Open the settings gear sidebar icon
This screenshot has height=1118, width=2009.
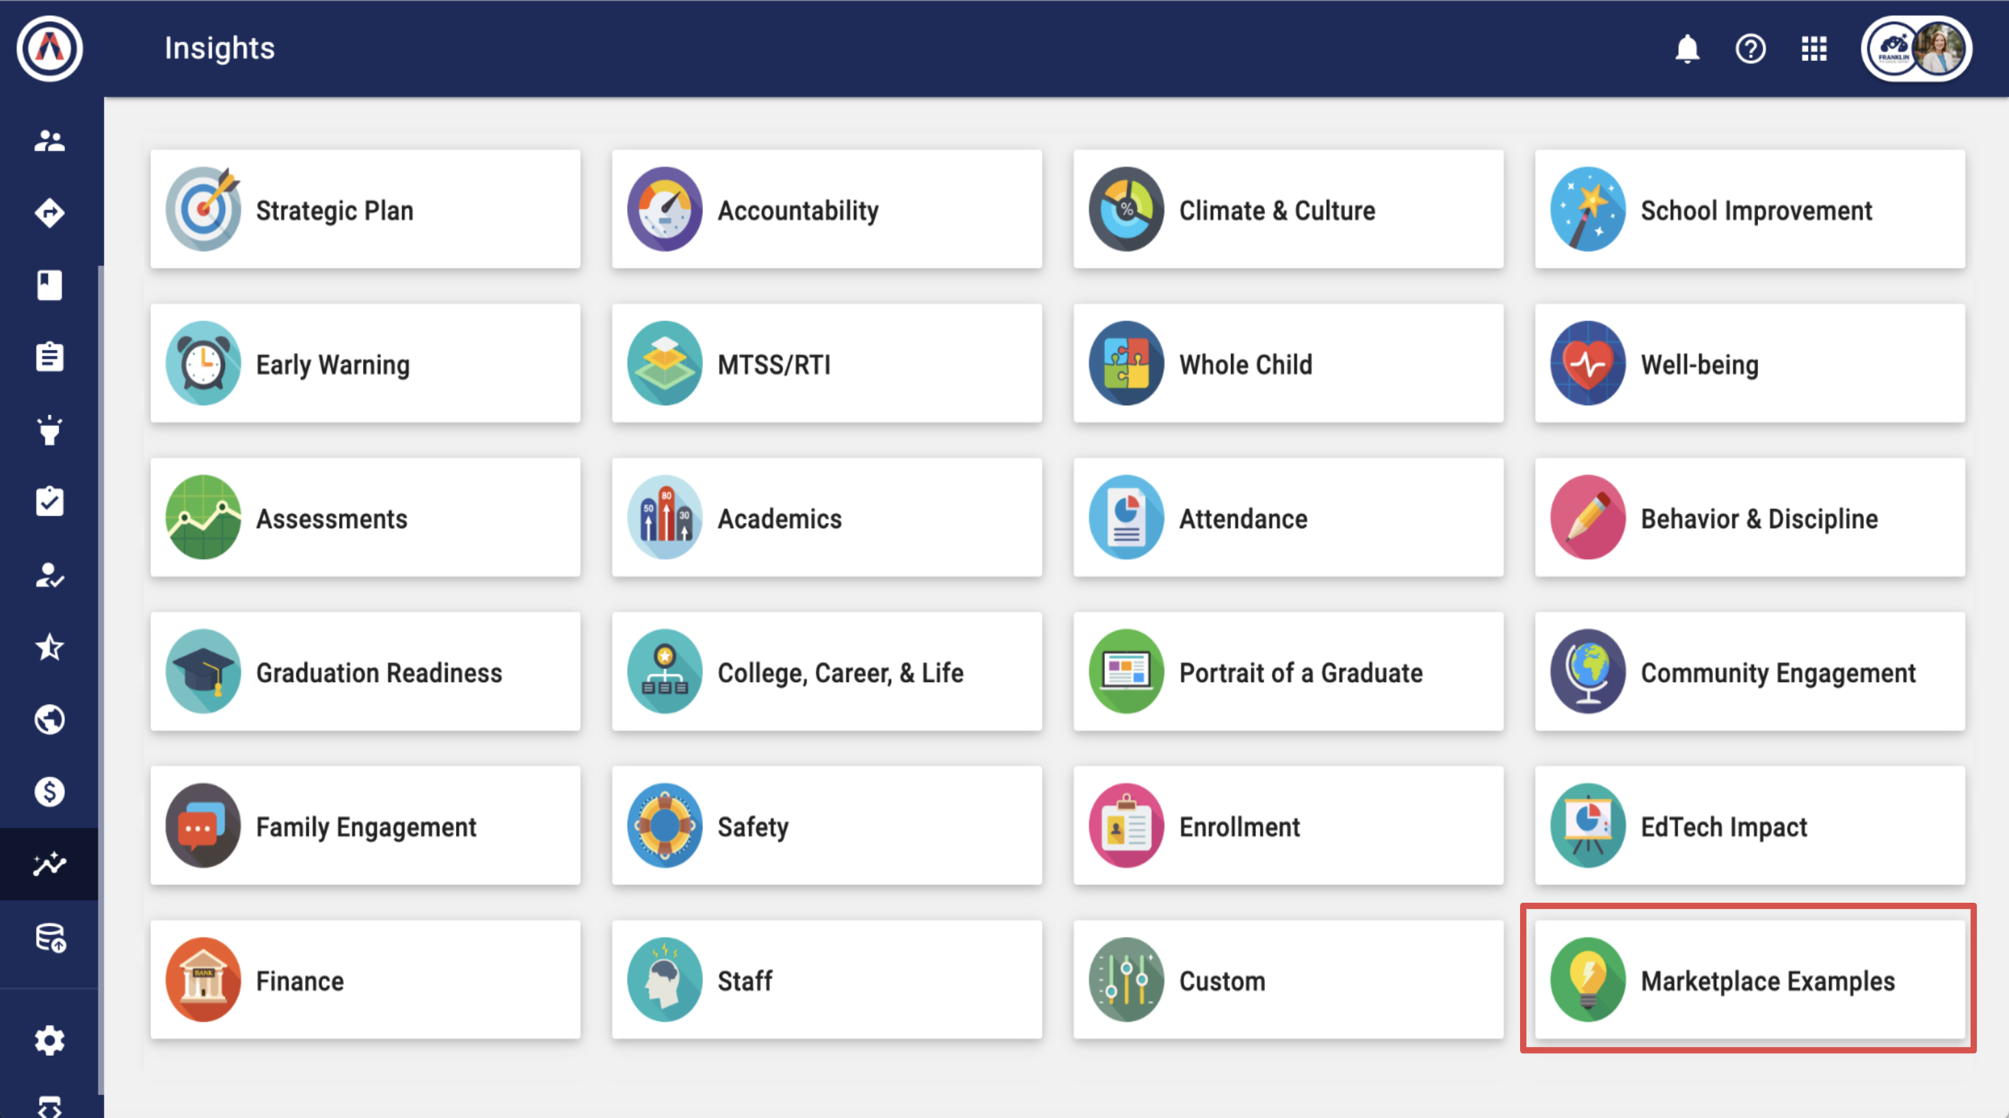[x=50, y=1040]
